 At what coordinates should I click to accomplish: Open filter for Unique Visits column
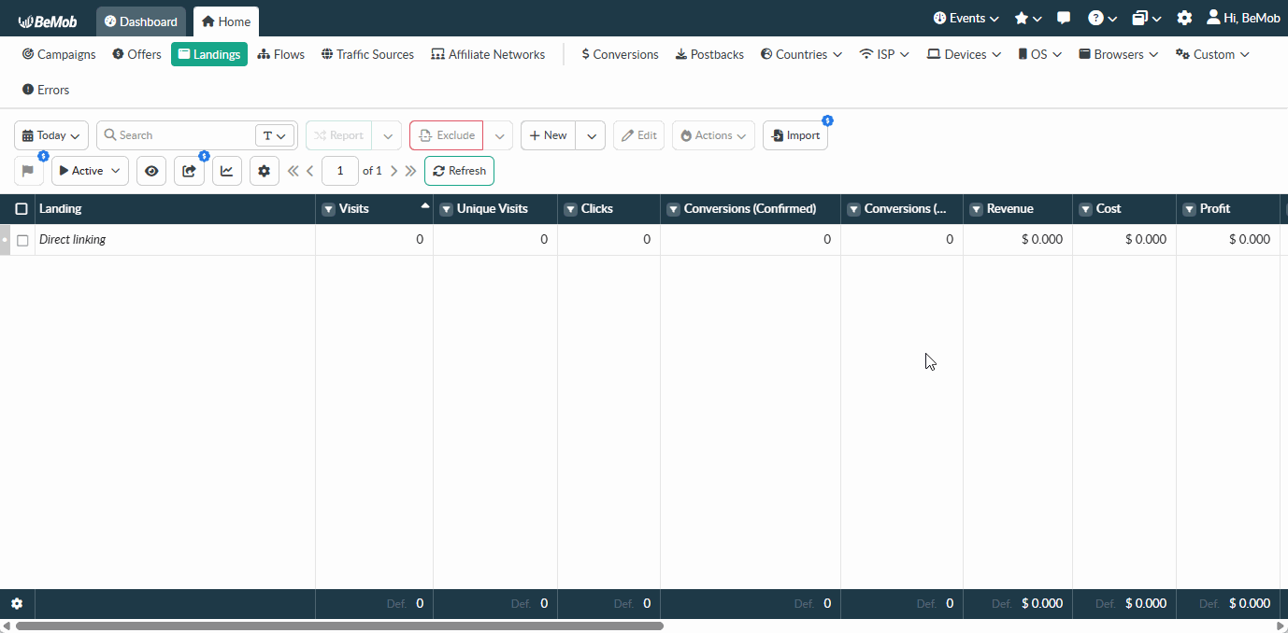point(446,209)
